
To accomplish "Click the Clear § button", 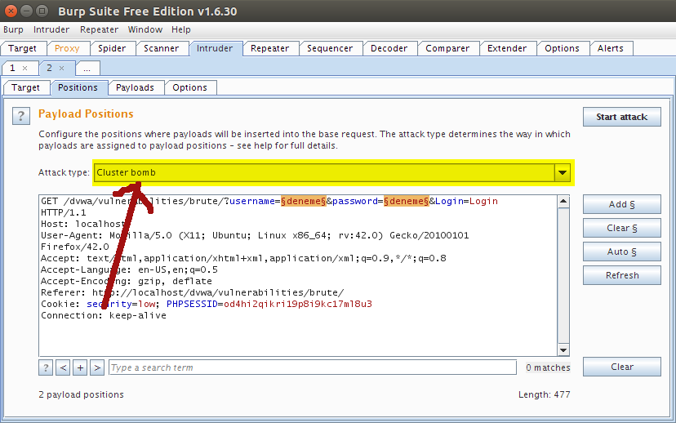I will [621, 228].
